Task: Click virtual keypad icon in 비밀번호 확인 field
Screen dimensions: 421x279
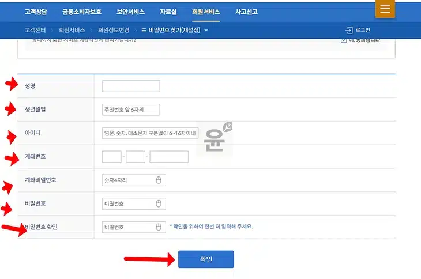Action: (159, 227)
